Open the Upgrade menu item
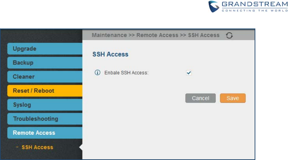 [45, 49]
